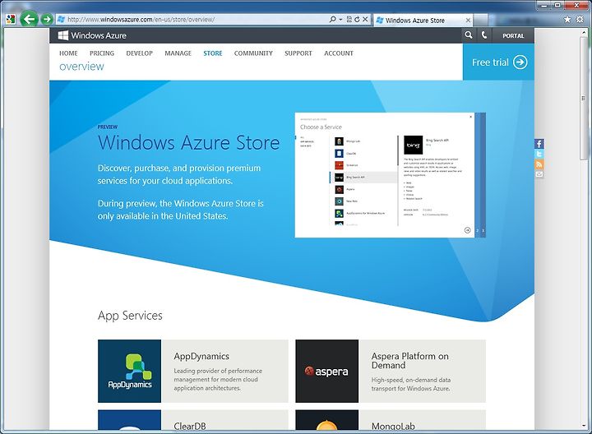Click the App Services section heading
Screen dimensions: 592x434
(x=130, y=315)
